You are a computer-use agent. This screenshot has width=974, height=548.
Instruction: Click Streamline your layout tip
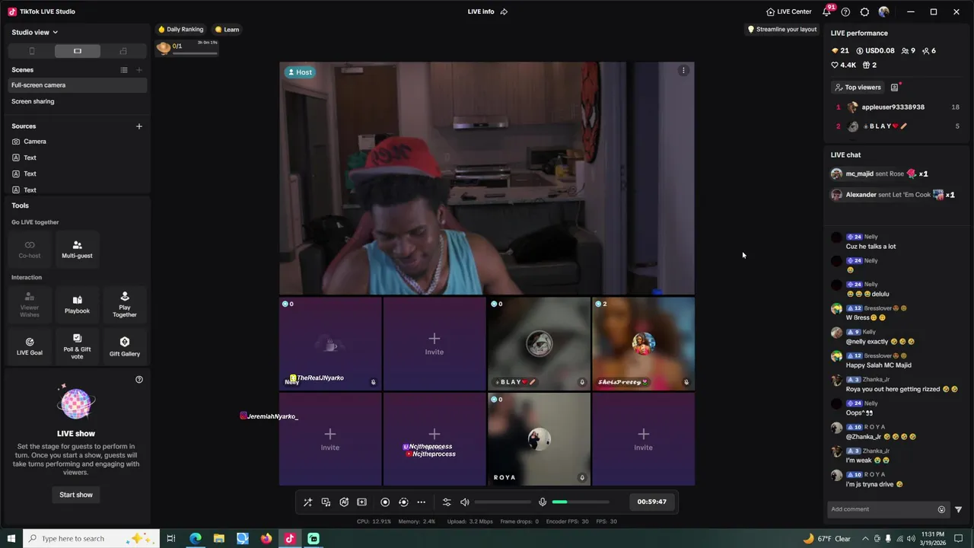[782, 30]
